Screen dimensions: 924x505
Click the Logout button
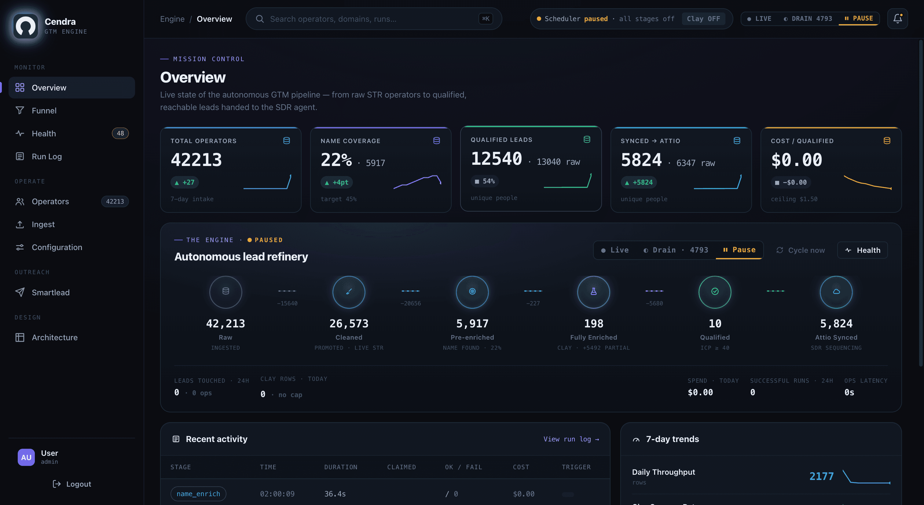pos(72,484)
